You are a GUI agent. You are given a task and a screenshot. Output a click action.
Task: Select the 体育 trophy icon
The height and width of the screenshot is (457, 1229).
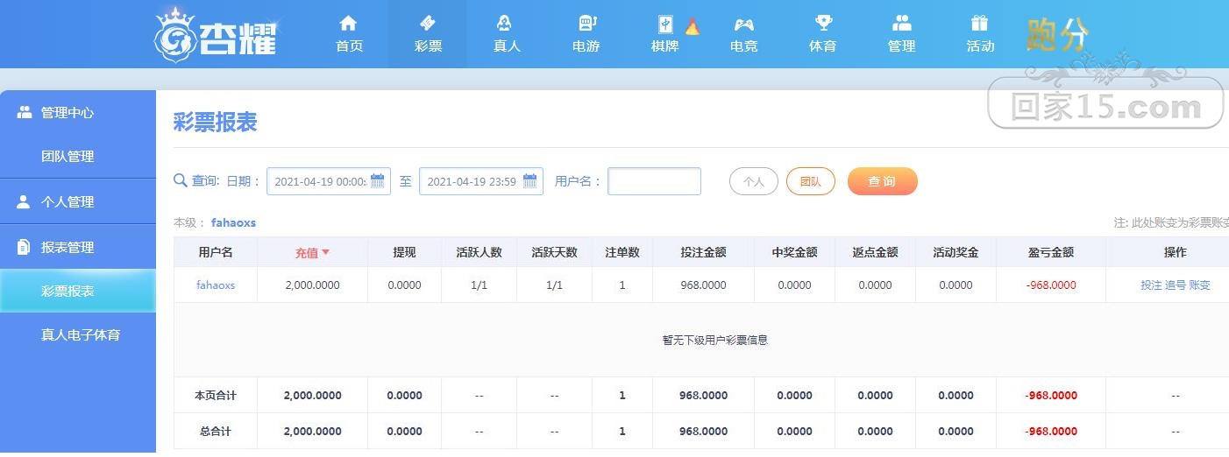pos(823,23)
